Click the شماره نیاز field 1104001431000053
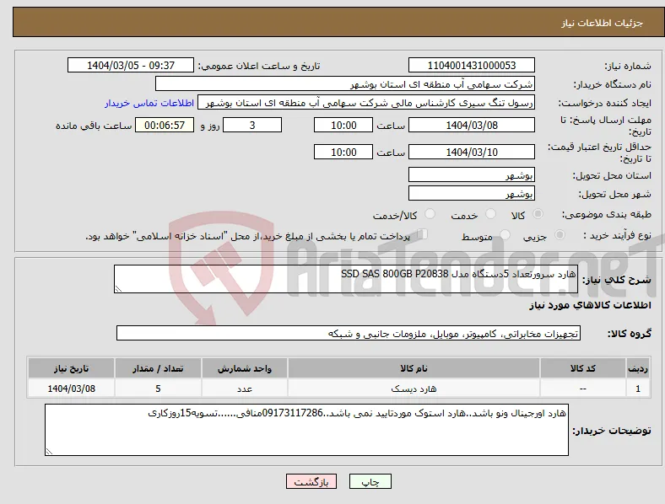Viewport: 665px width, 504px height. (x=471, y=65)
